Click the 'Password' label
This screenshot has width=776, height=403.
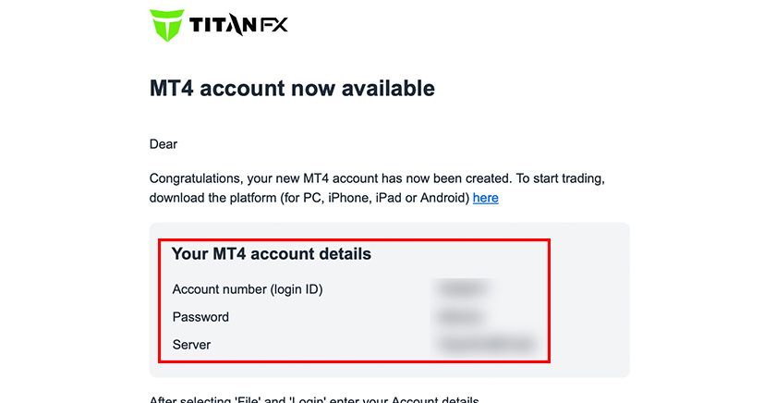click(200, 317)
